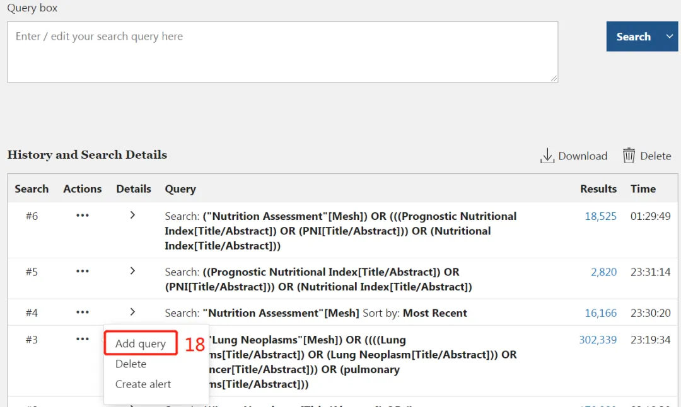Click the time 23:31:14

[x=650, y=272]
